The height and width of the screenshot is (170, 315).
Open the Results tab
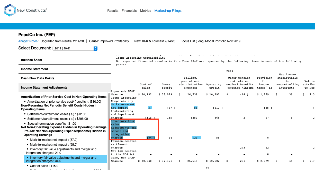coord(113,11)
